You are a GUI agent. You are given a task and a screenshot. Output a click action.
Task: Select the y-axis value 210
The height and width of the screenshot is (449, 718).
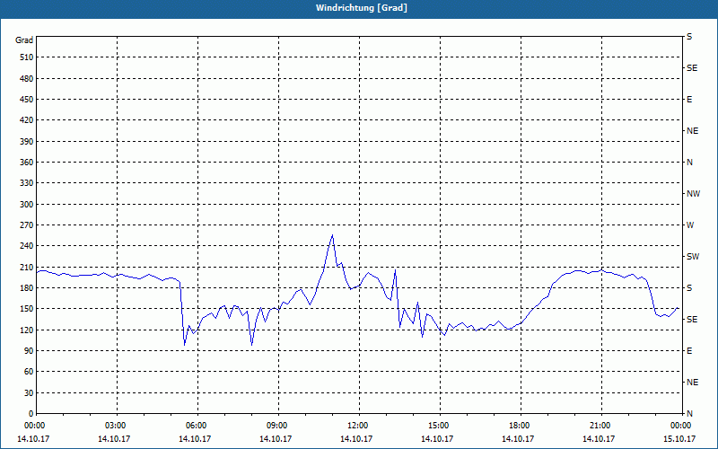(27, 267)
